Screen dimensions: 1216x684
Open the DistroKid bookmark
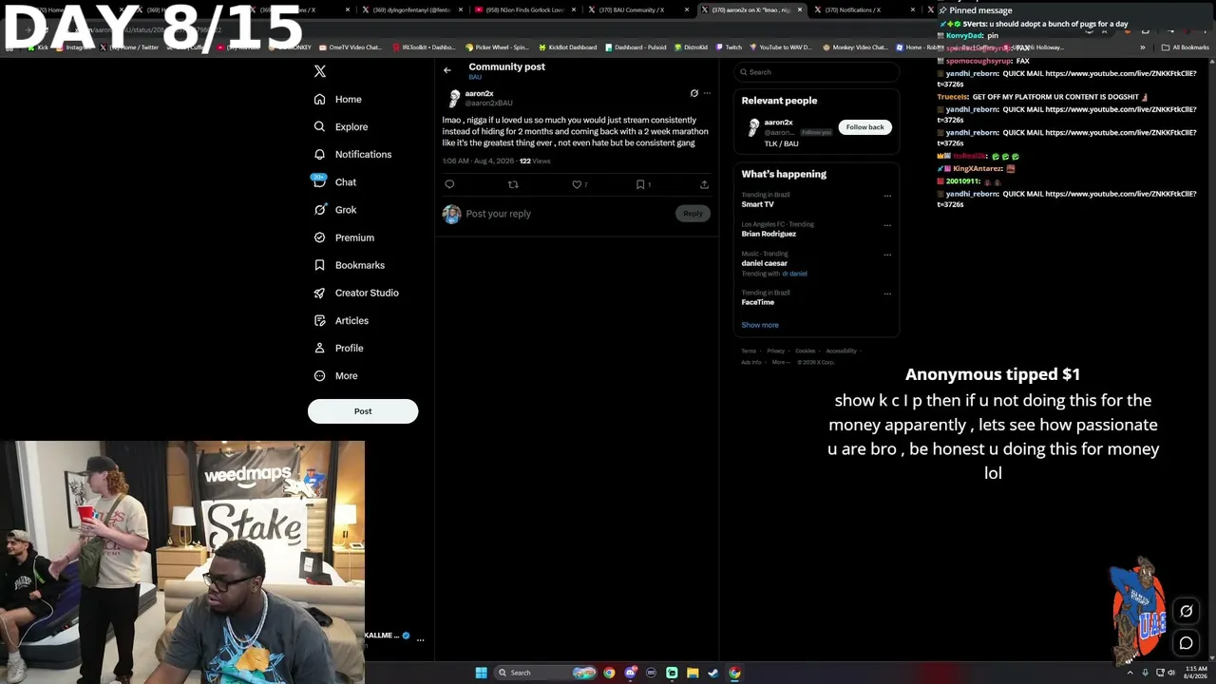[x=691, y=47]
